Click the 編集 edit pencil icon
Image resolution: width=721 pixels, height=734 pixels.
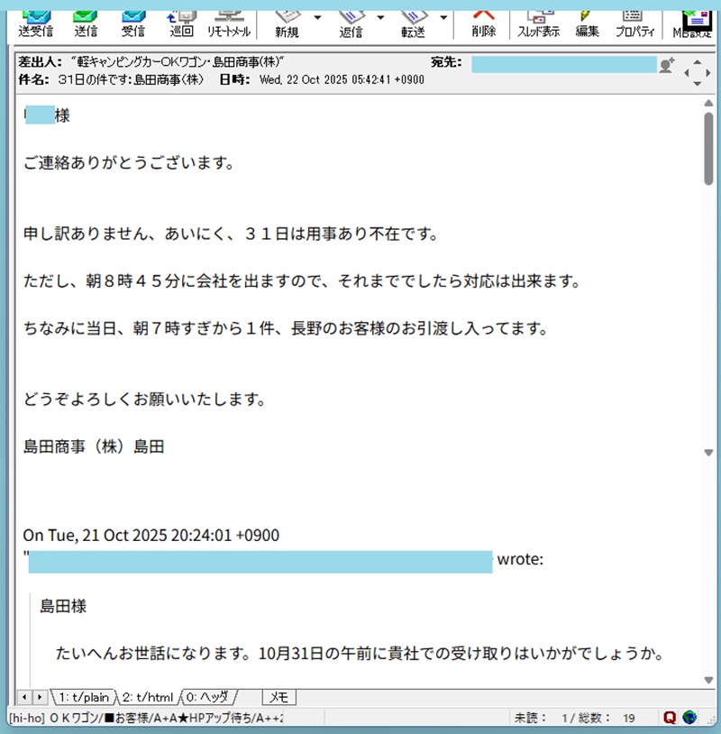tap(587, 21)
